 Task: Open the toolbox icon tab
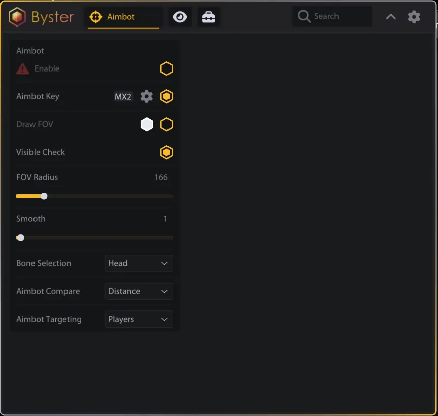pos(208,16)
